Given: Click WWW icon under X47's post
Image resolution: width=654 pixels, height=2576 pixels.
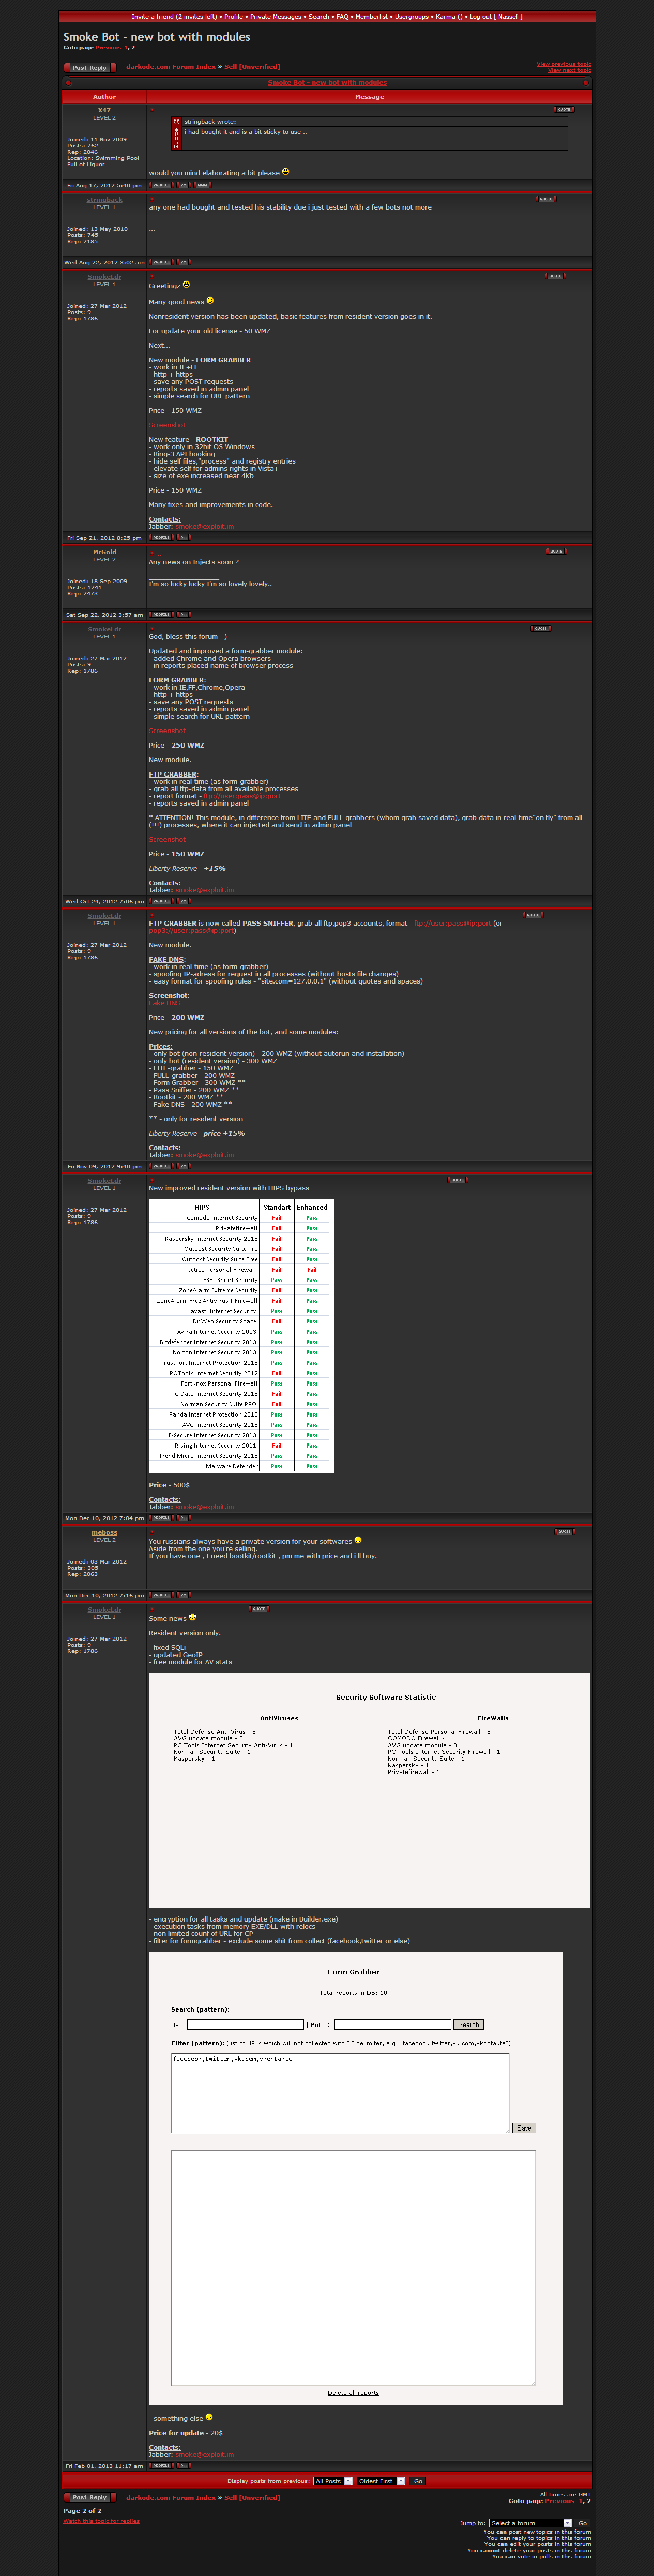Looking at the screenshot, I should pos(202,185).
